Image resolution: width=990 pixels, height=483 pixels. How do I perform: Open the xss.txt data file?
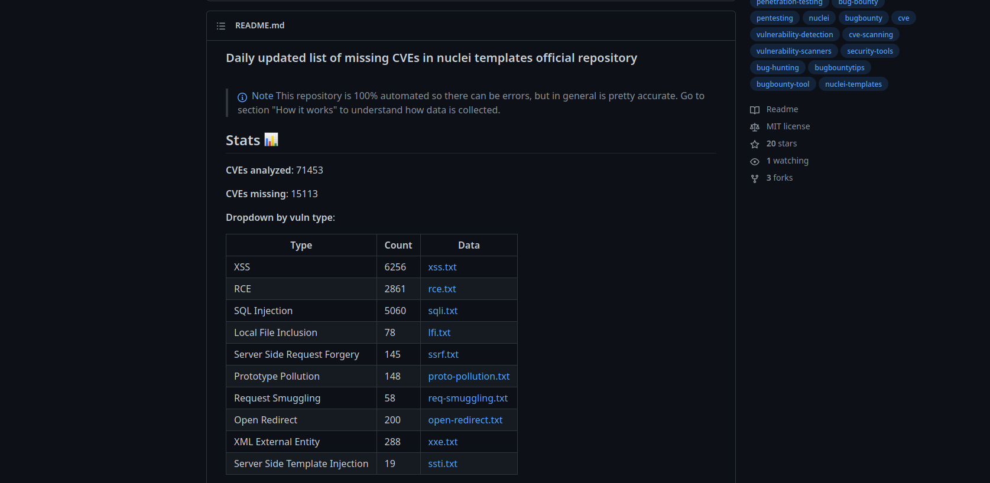442,267
